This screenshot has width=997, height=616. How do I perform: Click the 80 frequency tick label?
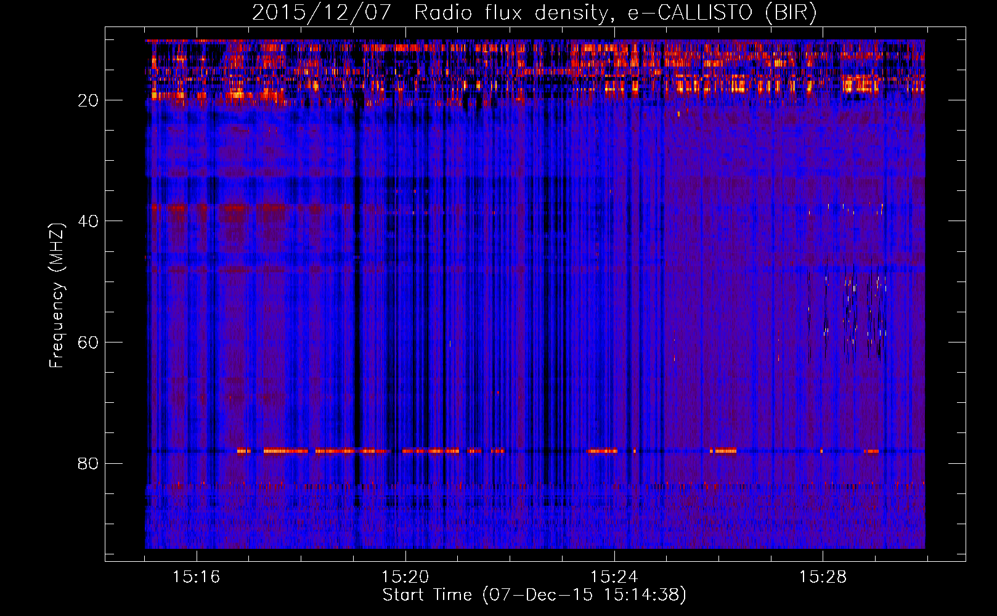(x=88, y=464)
